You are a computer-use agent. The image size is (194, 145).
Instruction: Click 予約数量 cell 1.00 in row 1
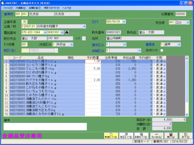pos(93,61)
